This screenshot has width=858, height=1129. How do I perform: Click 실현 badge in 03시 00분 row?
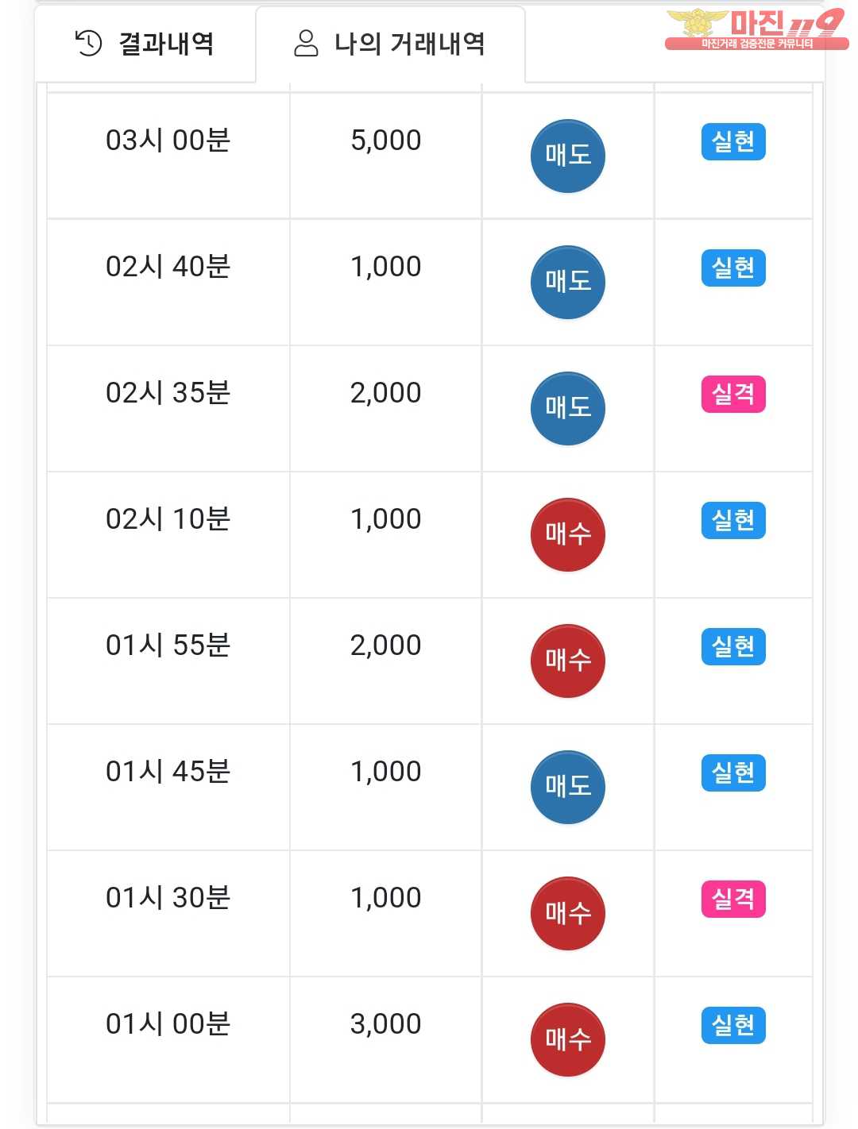click(x=732, y=142)
